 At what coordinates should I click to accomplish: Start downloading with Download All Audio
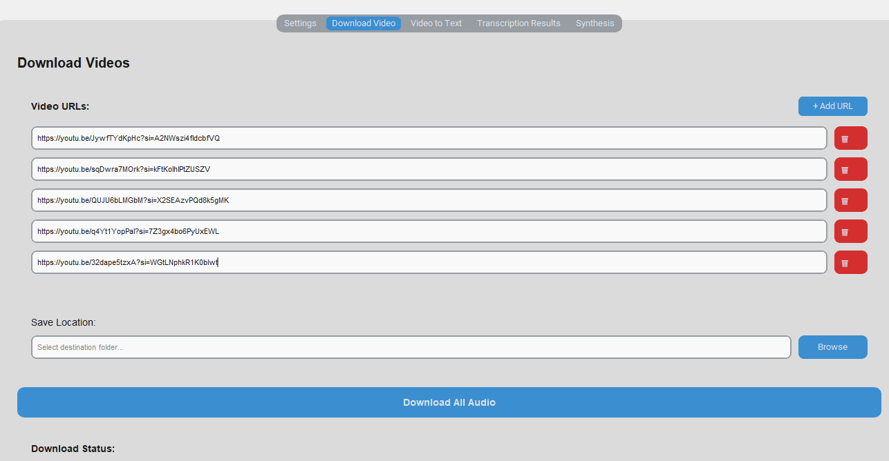(x=449, y=402)
